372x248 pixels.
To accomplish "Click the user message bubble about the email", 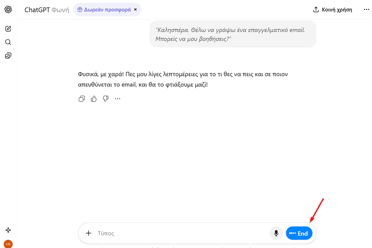I will pos(233,34).
